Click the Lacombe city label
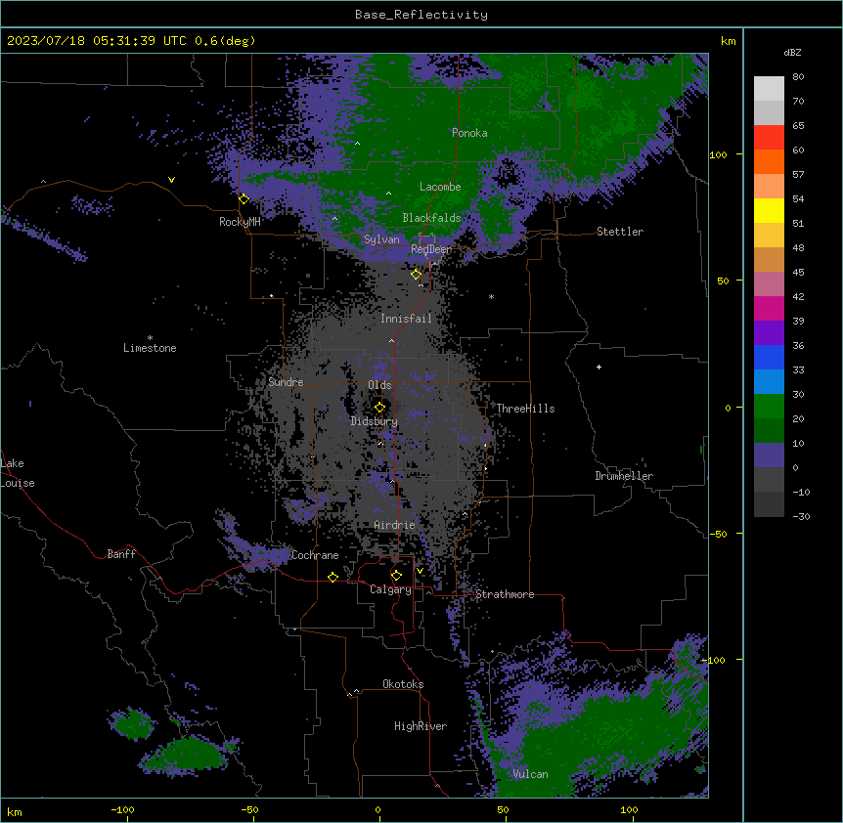Image resolution: width=843 pixels, height=823 pixels. (x=440, y=187)
